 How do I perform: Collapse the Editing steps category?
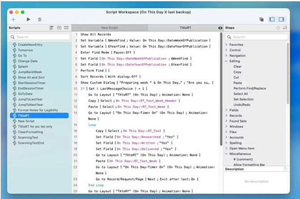click(x=227, y=61)
